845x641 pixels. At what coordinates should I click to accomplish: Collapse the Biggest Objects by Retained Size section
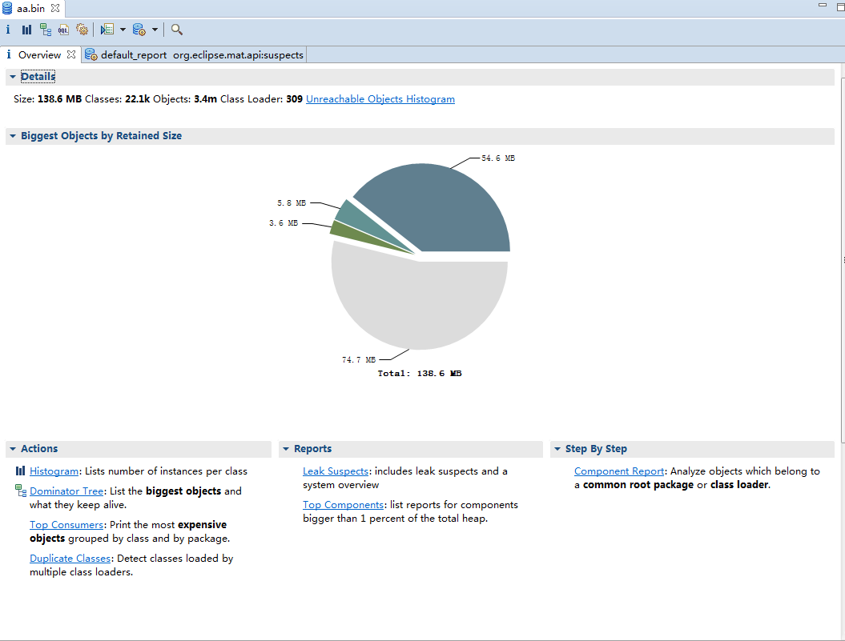13,136
